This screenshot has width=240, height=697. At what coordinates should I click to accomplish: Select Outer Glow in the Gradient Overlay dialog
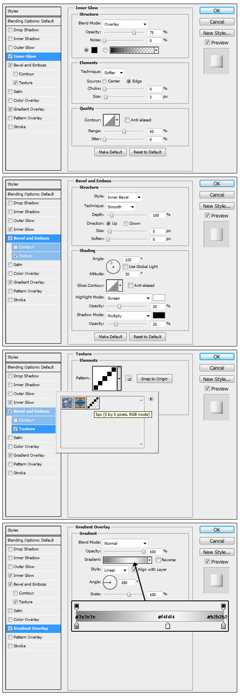[x=24, y=567]
